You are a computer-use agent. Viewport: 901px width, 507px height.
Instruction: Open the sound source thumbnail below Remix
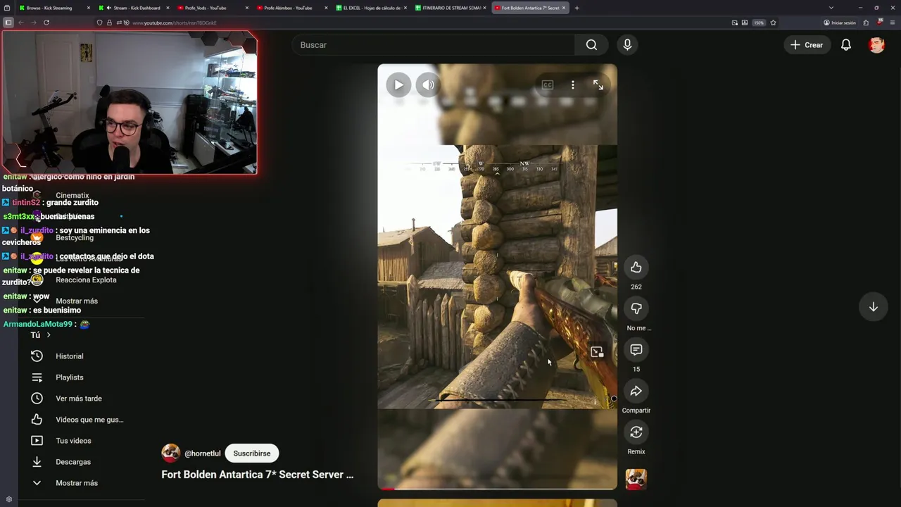point(636,480)
